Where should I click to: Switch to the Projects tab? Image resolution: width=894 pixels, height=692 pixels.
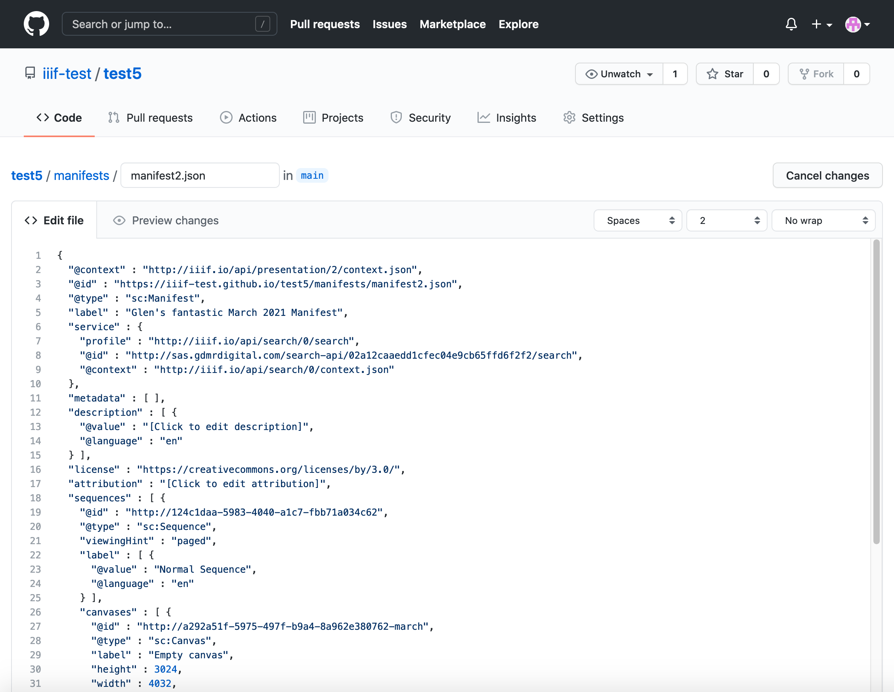pyautogui.click(x=333, y=118)
